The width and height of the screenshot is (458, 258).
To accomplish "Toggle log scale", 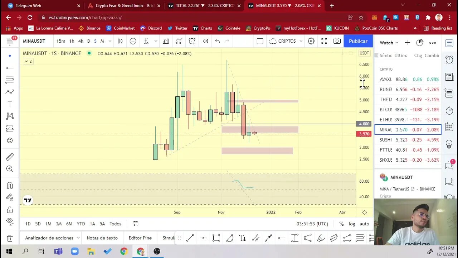I will [352, 224].
